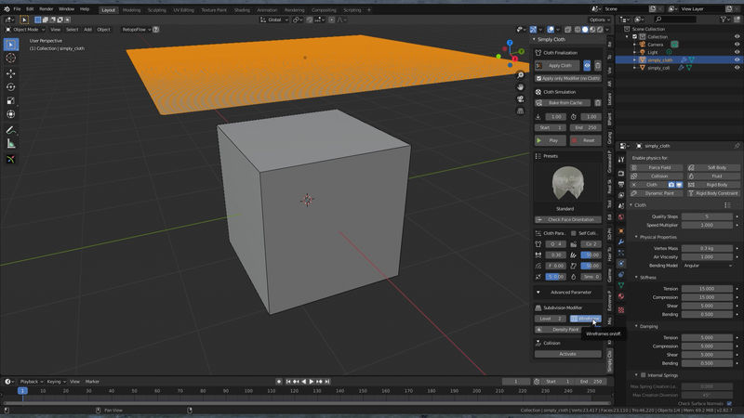Adjust Quality Steps slider
This screenshot has height=418, width=744.
(x=707, y=216)
